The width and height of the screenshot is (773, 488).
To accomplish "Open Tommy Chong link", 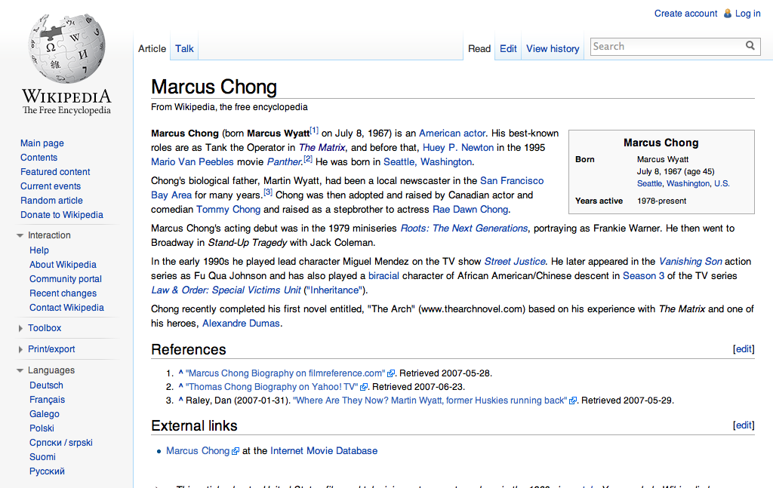I will 228,209.
